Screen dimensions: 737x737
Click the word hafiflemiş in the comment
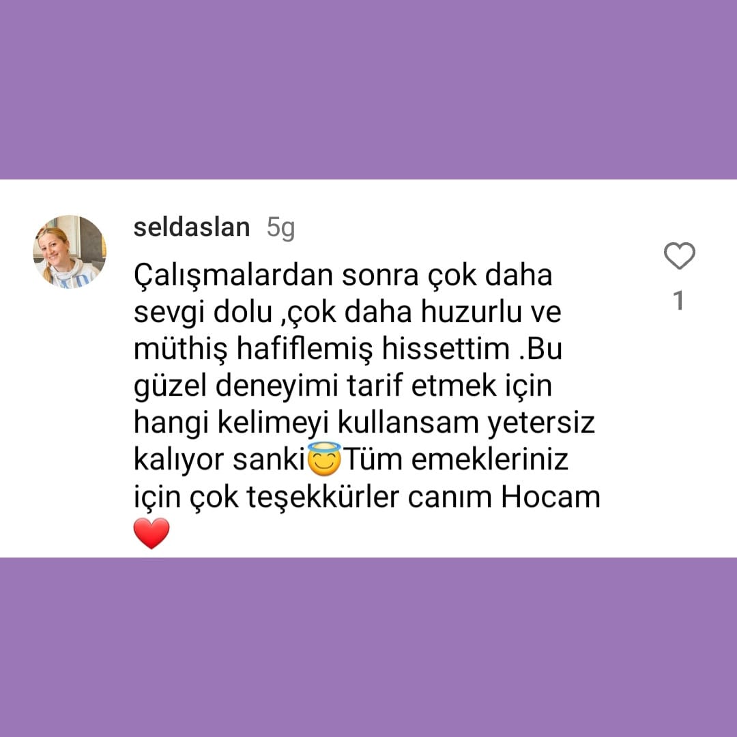[x=304, y=349]
